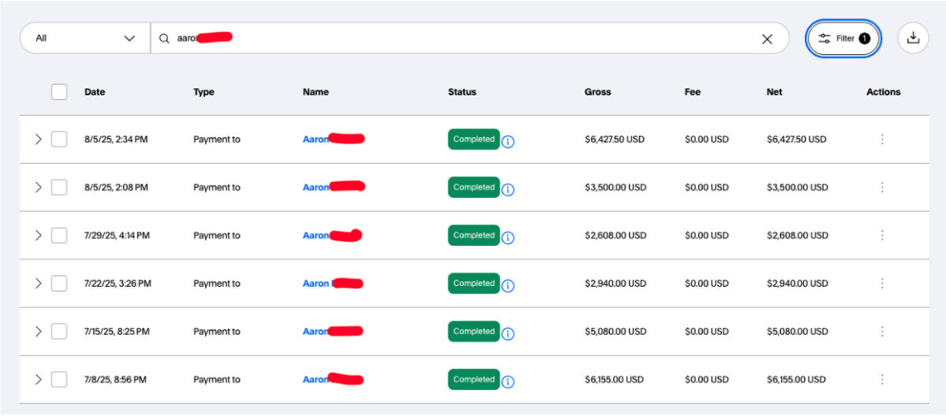Click the Net column header
The height and width of the screenshot is (416, 946).
coord(774,92)
